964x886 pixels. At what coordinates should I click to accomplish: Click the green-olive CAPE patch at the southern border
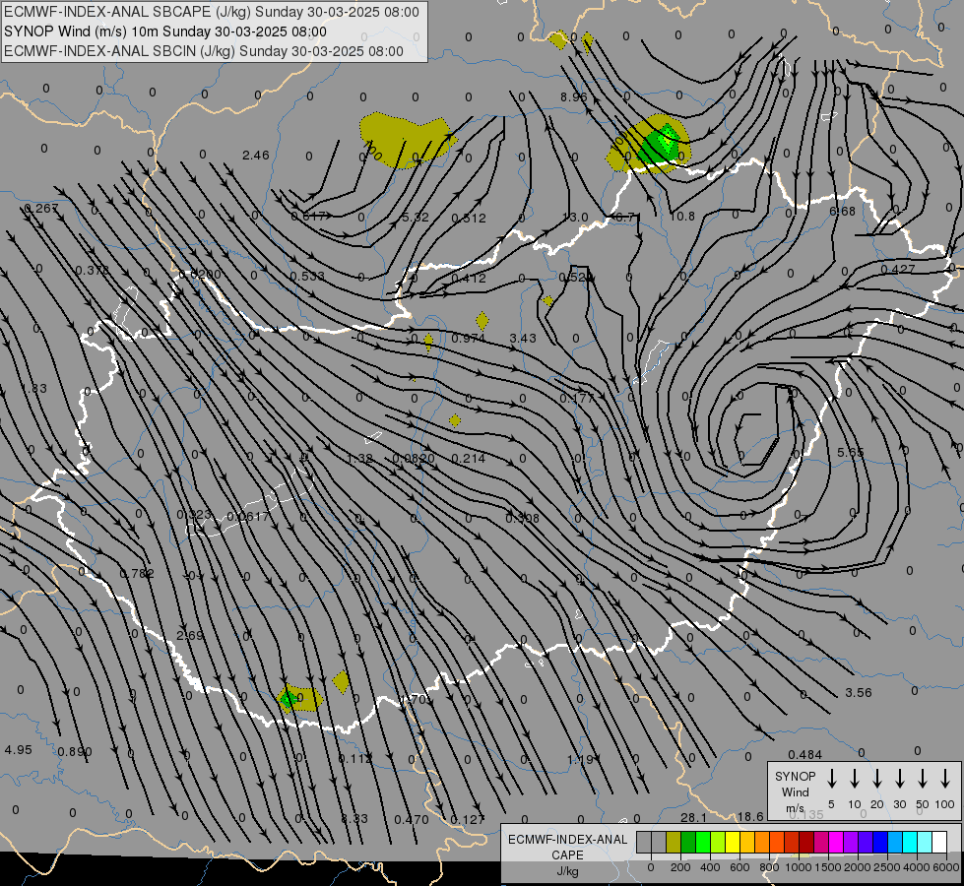[x=299, y=699]
